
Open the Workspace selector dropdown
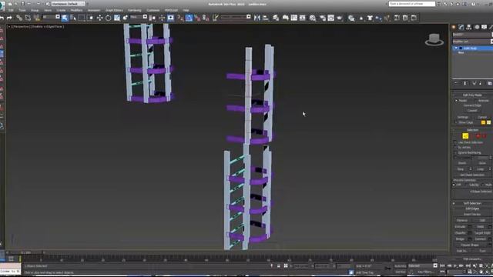(x=68, y=4)
